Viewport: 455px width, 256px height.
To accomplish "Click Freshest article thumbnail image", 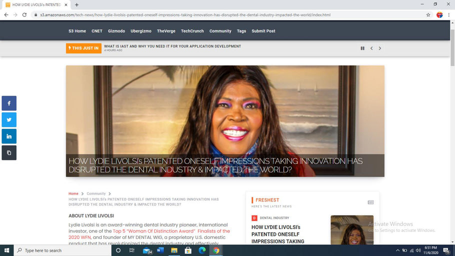I will click(352, 230).
